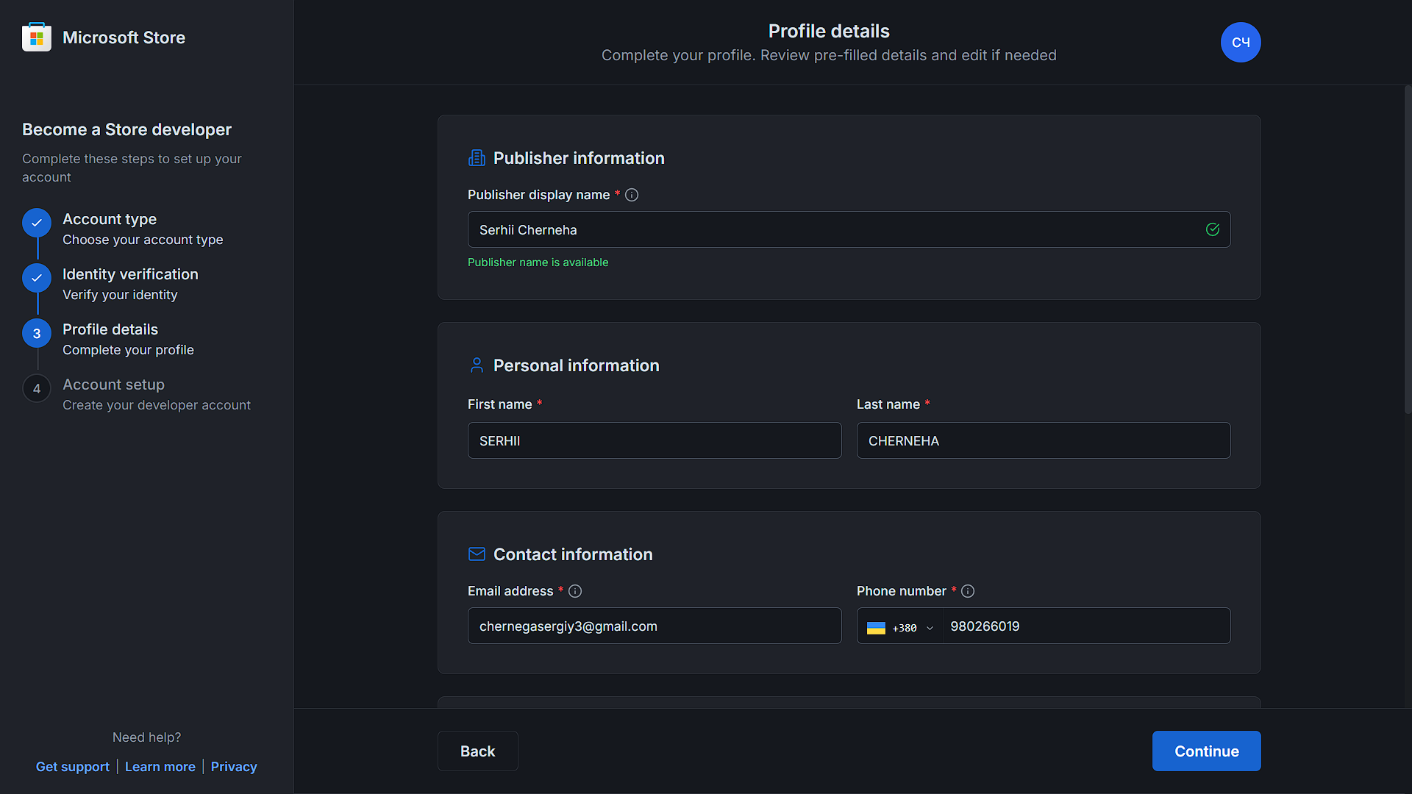Select the Account setup step indicator
Image resolution: width=1412 pixels, height=794 pixels.
[x=36, y=388]
